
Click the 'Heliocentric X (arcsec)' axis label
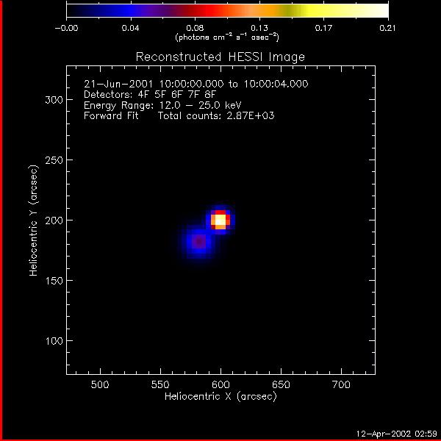(220, 396)
